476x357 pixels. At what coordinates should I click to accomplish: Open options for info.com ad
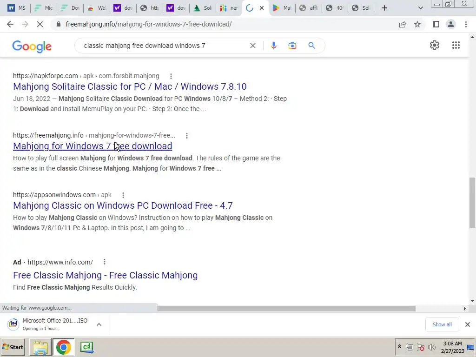point(105,262)
